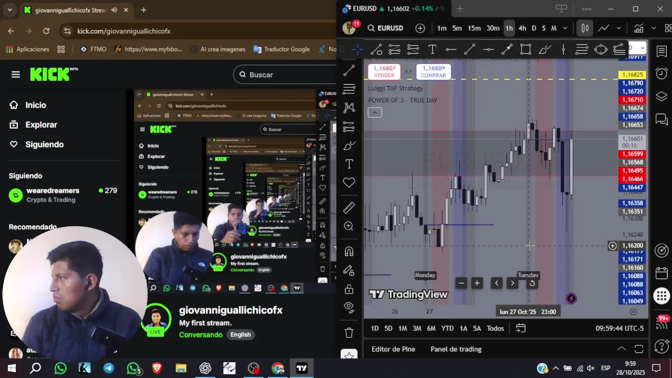Expand the bottom panel with up chevron

[621, 349]
